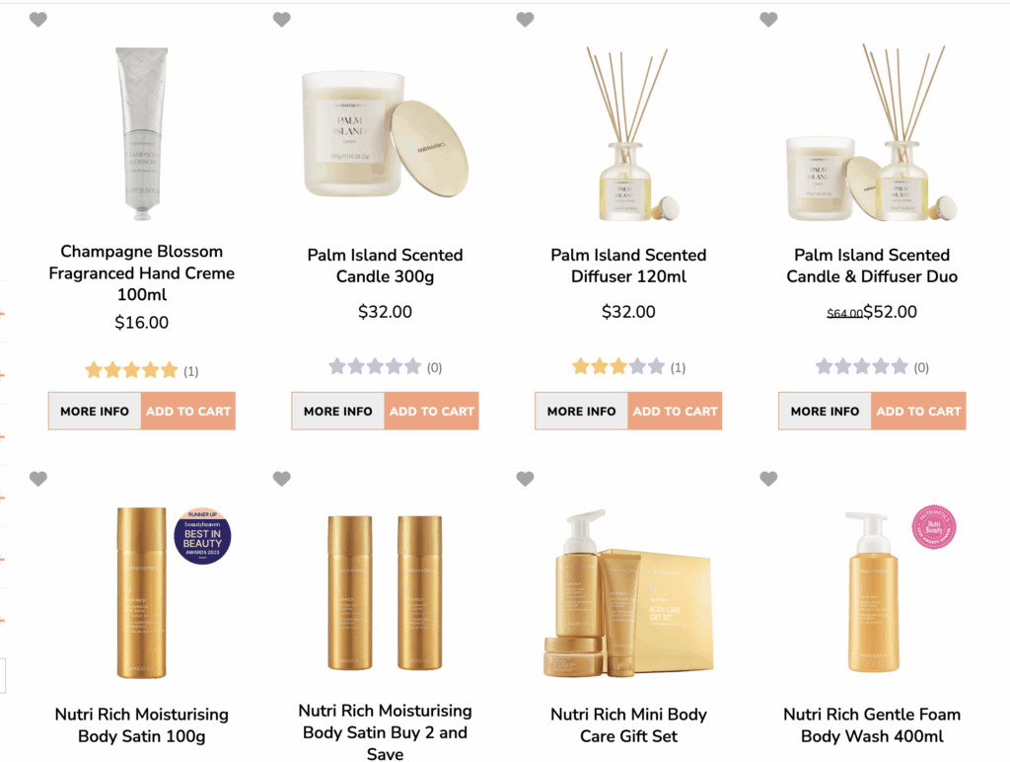Add Candle & Diffuser Duo to wishlist heart

768,20
